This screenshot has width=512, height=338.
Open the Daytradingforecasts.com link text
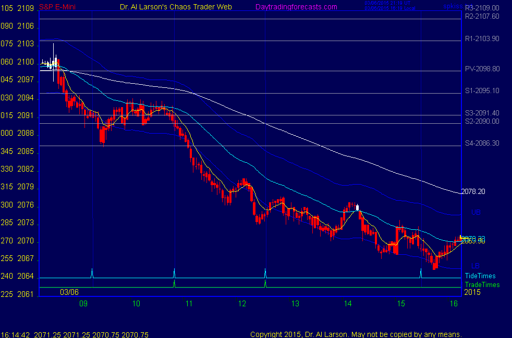(x=296, y=7)
